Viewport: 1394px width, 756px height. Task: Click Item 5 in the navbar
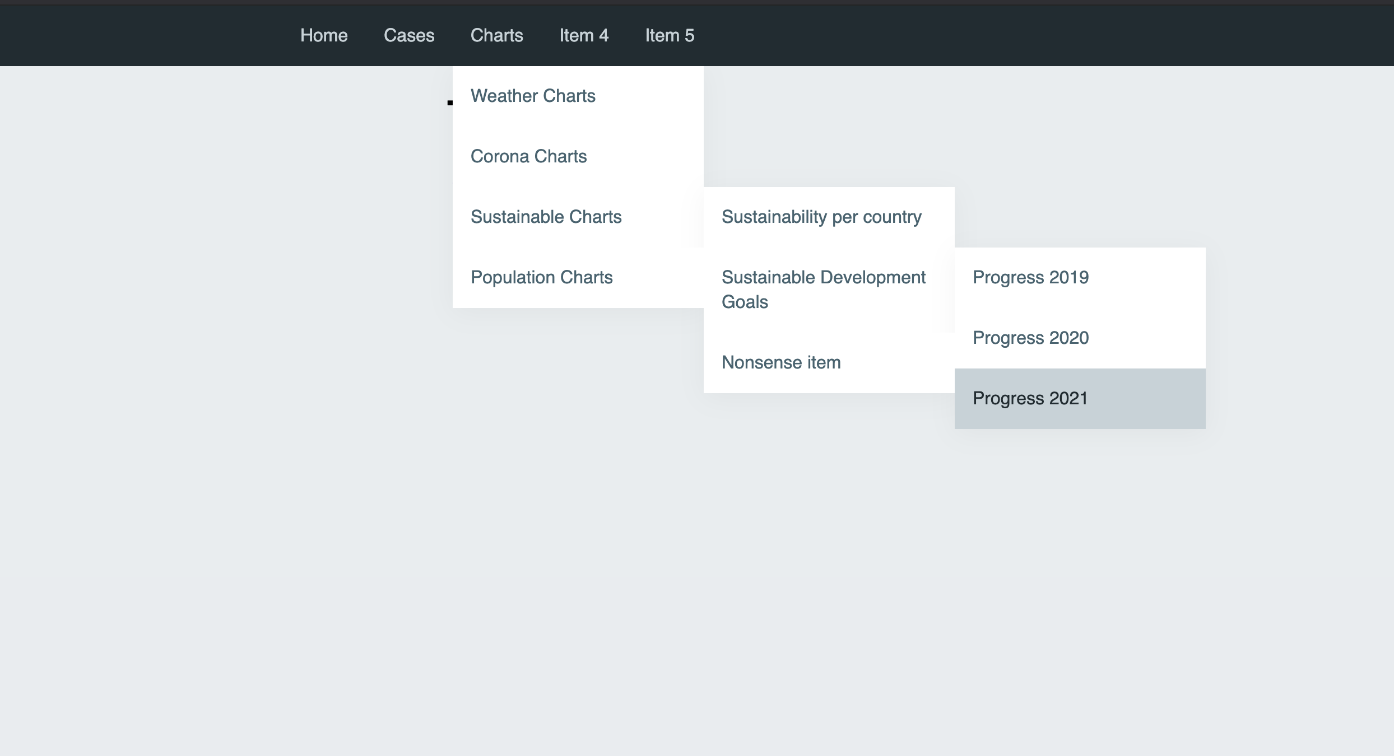click(670, 35)
